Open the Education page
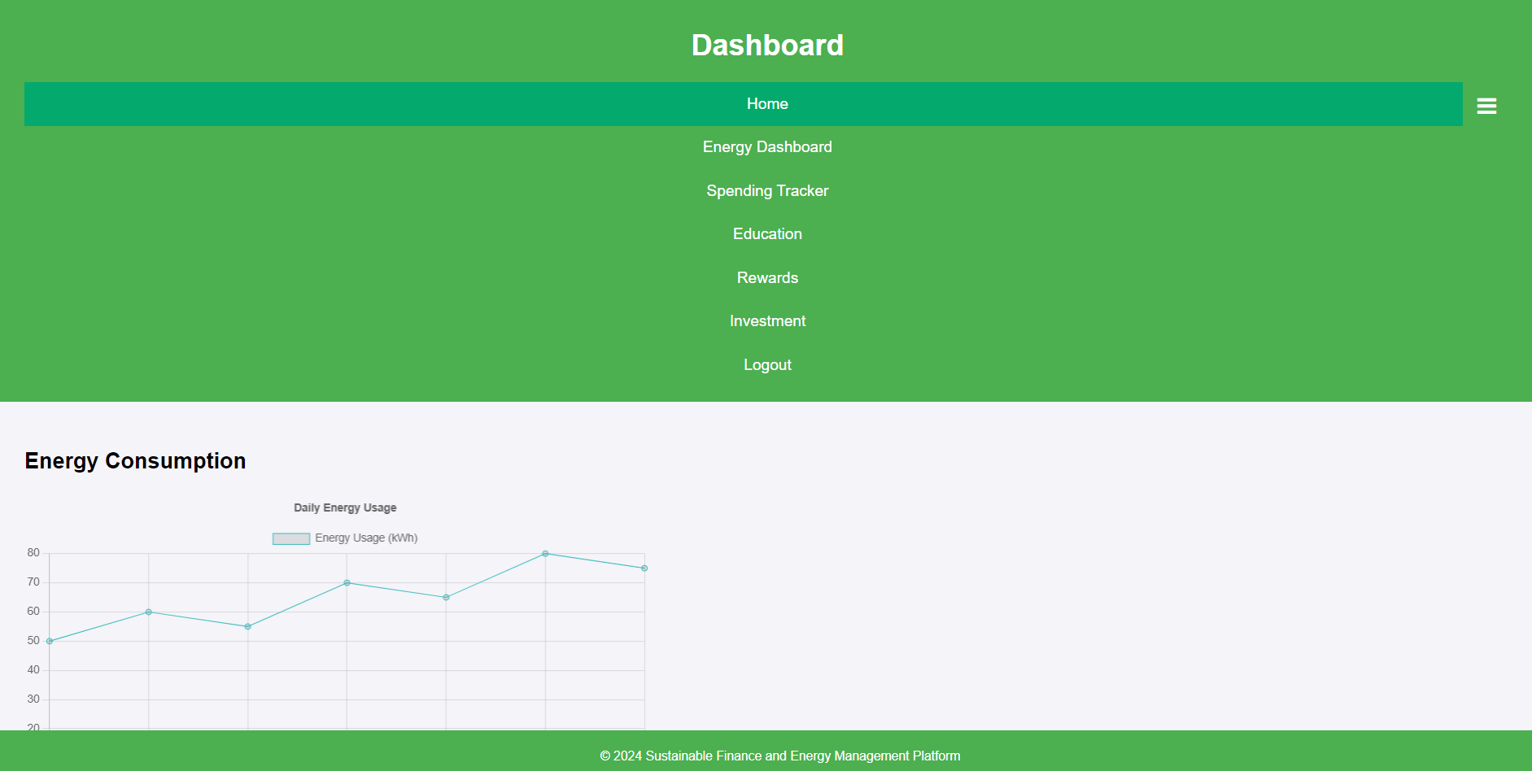The image size is (1532, 771). [766, 234]
